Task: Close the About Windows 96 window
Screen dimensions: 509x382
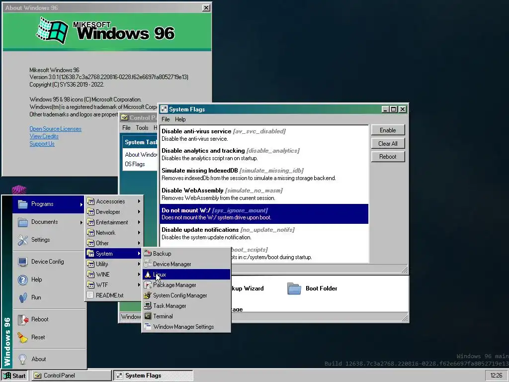Action: [206, 8]
